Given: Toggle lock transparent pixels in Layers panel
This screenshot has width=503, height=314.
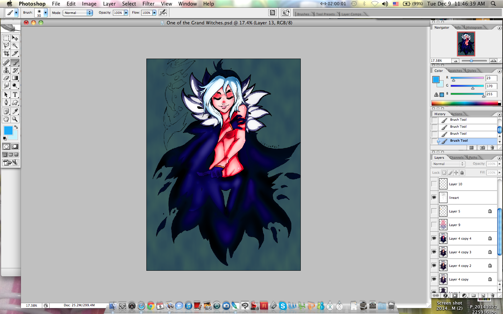Looking at the screenshot, I should [x=444, y=173].
